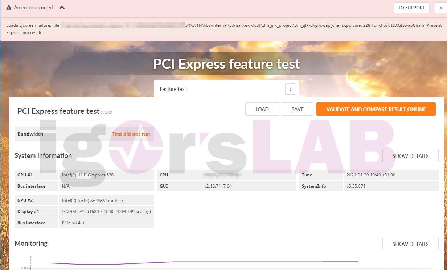
Task: Show details for Monitoring
Action: click(410, 244)
